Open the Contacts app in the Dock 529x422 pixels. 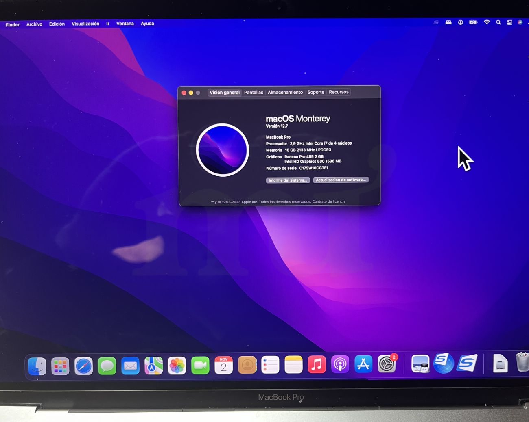point(247,365)
